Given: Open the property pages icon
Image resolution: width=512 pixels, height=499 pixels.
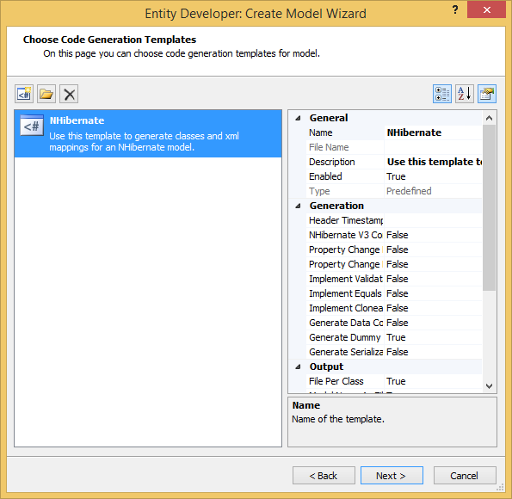Looking at the screenshot, I should tap(487, 94).
